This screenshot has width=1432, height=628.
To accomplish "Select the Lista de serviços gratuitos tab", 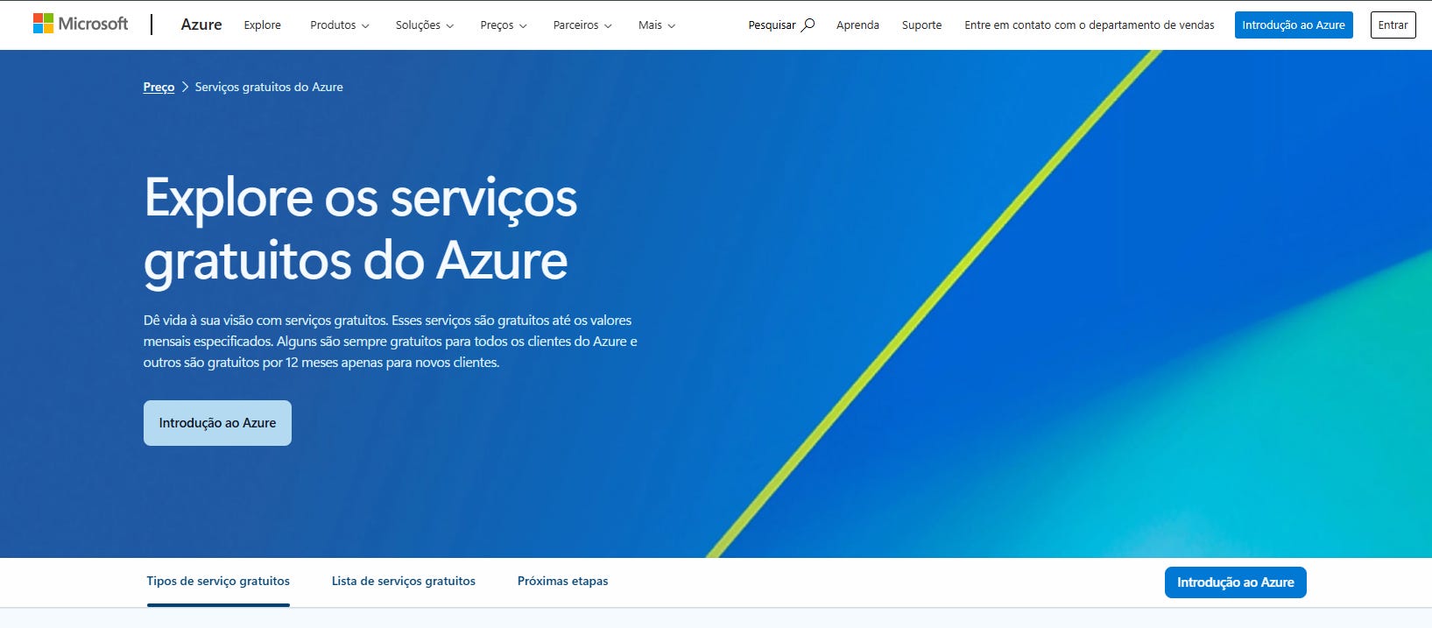I will pyautogui.click(x=404, y=581).
